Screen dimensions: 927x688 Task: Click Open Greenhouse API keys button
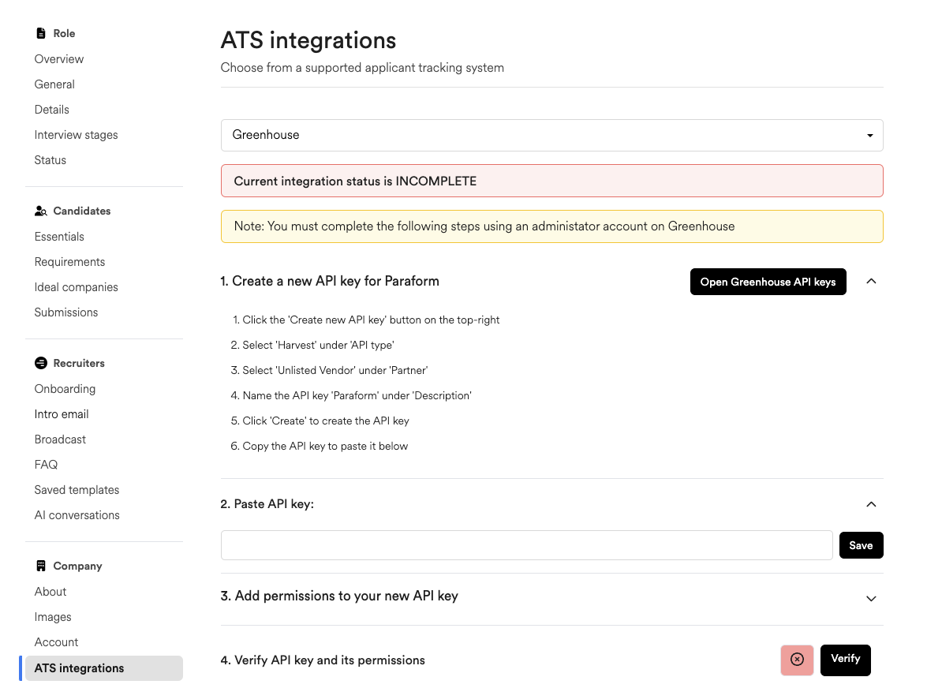768,282
